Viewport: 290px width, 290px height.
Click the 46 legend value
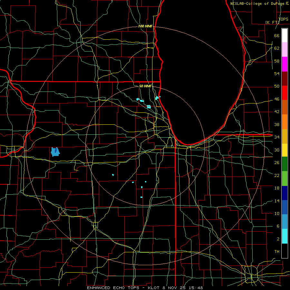tap(277, 99)
